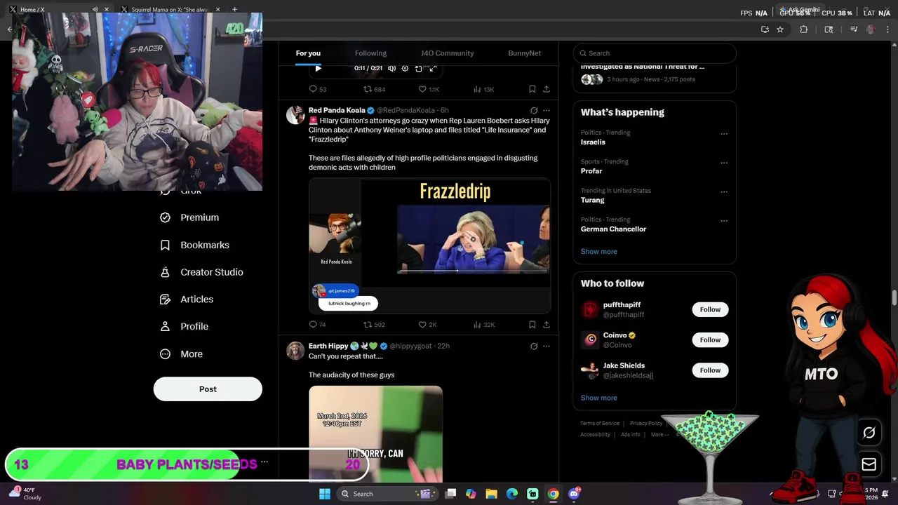This screenshot has width=898, height=505.
Task: Share the Red Panda Koala post
Action: 547,325
